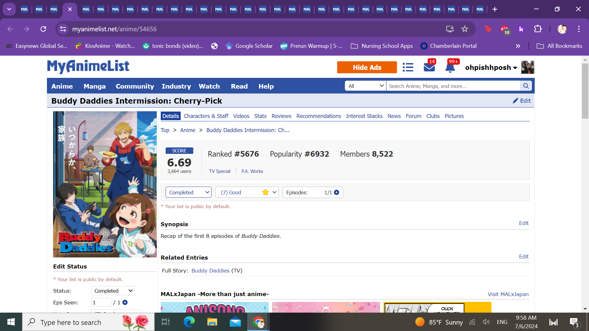
Task: Open the Buddy Daddies related entry link
Action: pos(210,271)
